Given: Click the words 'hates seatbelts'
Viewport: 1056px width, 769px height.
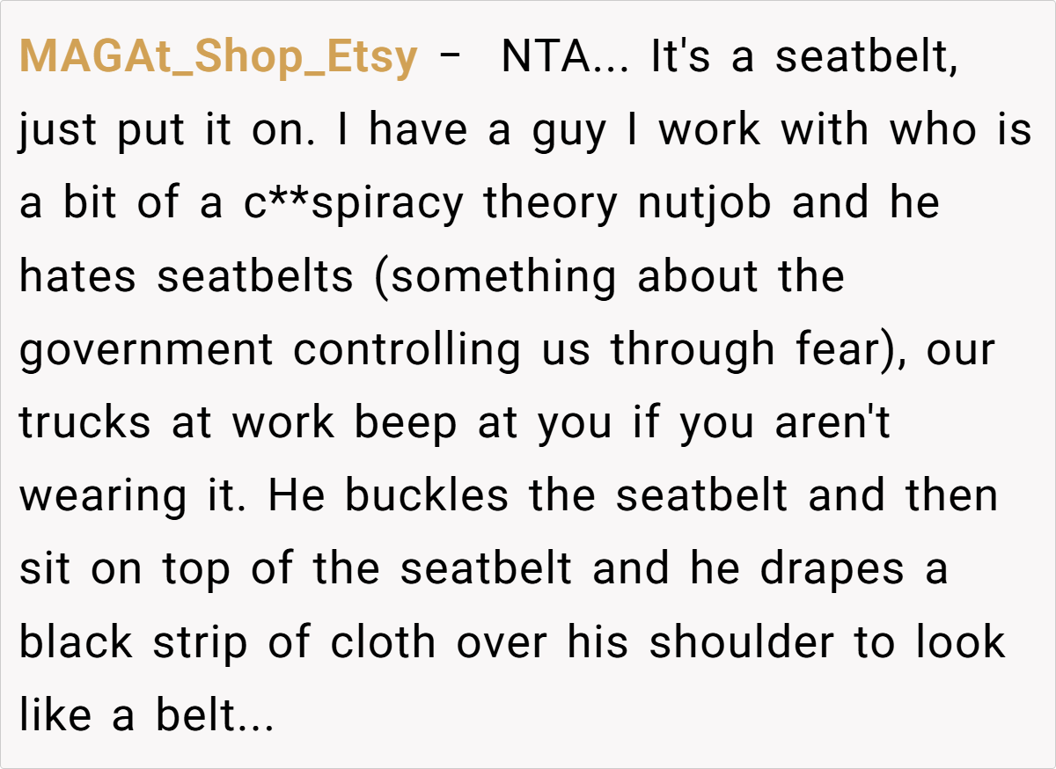Looking at the screenshot, I should click(185, 277).
